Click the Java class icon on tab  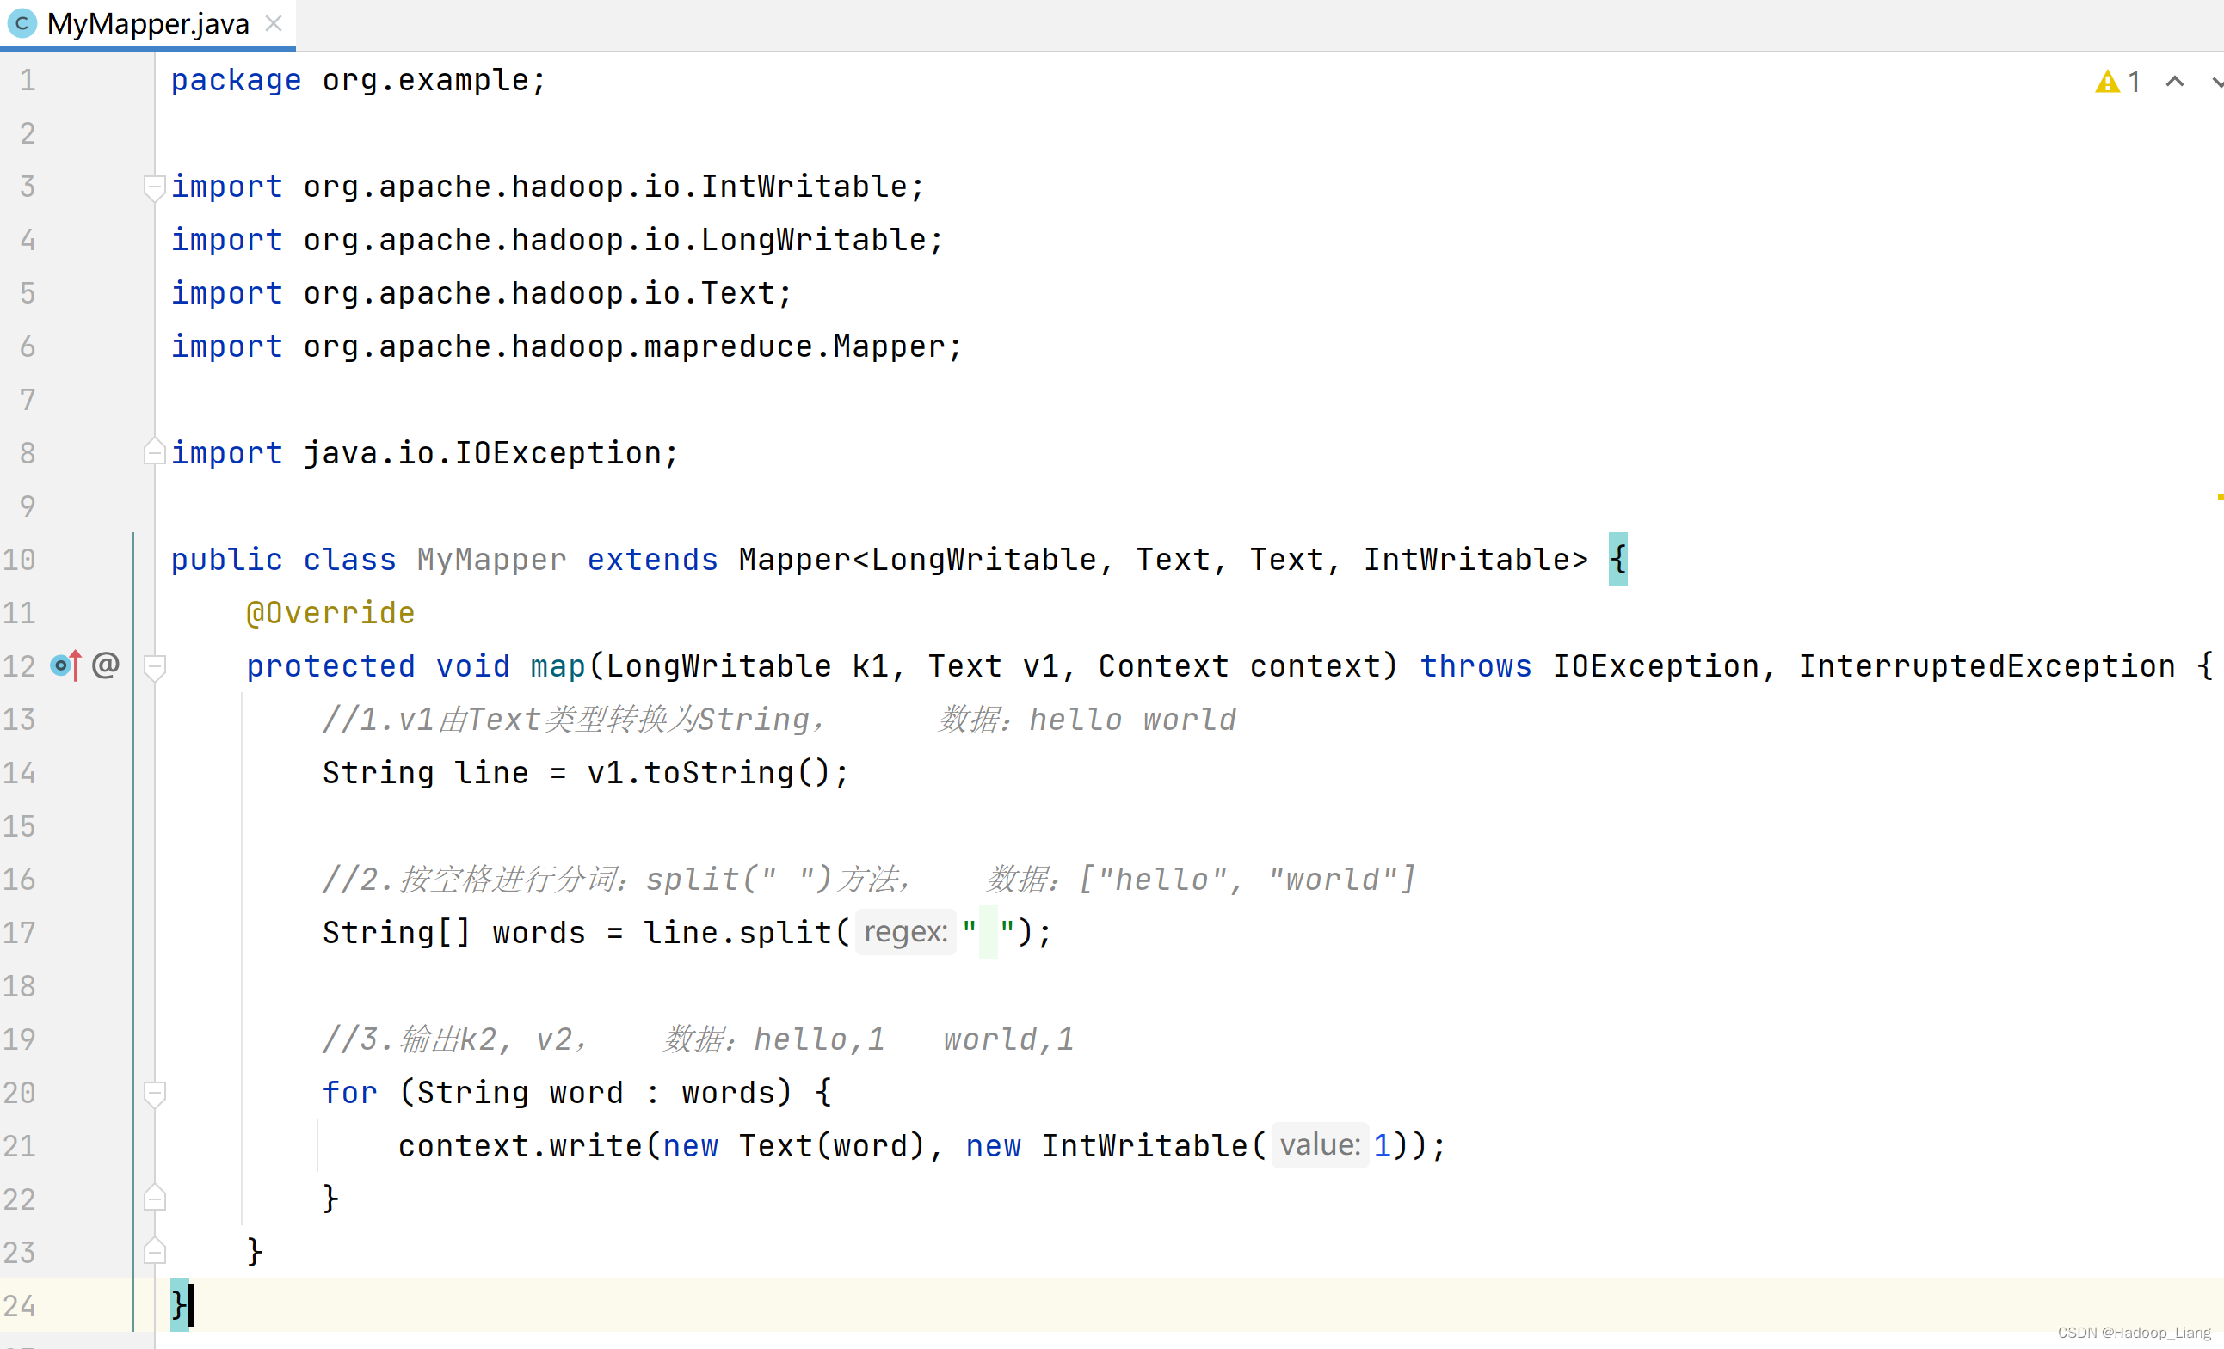tap(22, 23)
